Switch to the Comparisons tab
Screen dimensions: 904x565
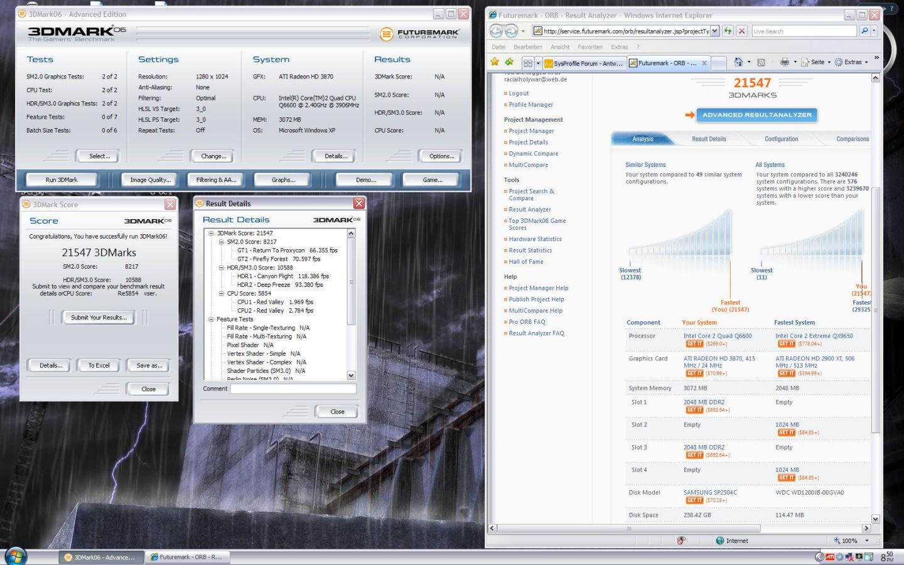(853, 139)
